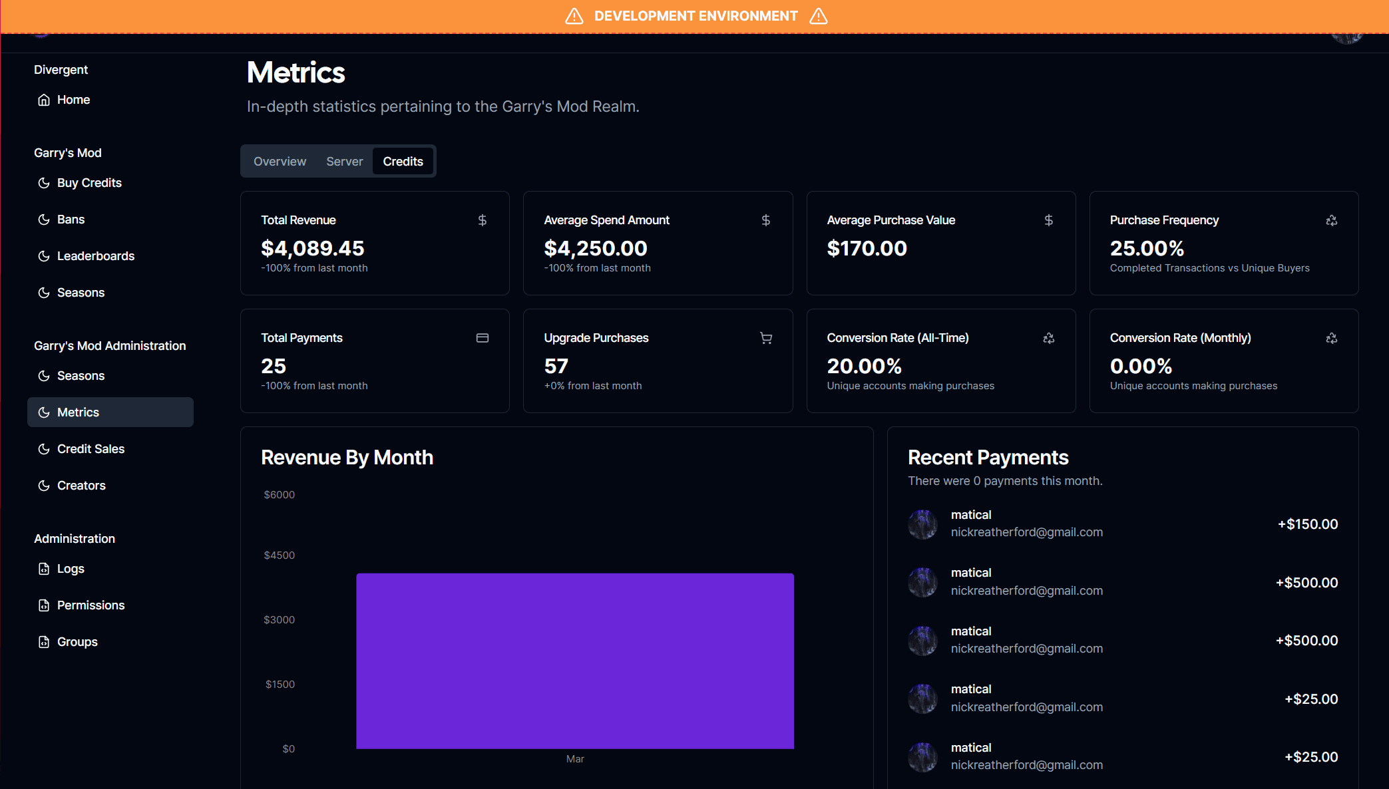Click the Server tab in Metrics
This screenshot has width=1389, height=789.
coord(343,161)
